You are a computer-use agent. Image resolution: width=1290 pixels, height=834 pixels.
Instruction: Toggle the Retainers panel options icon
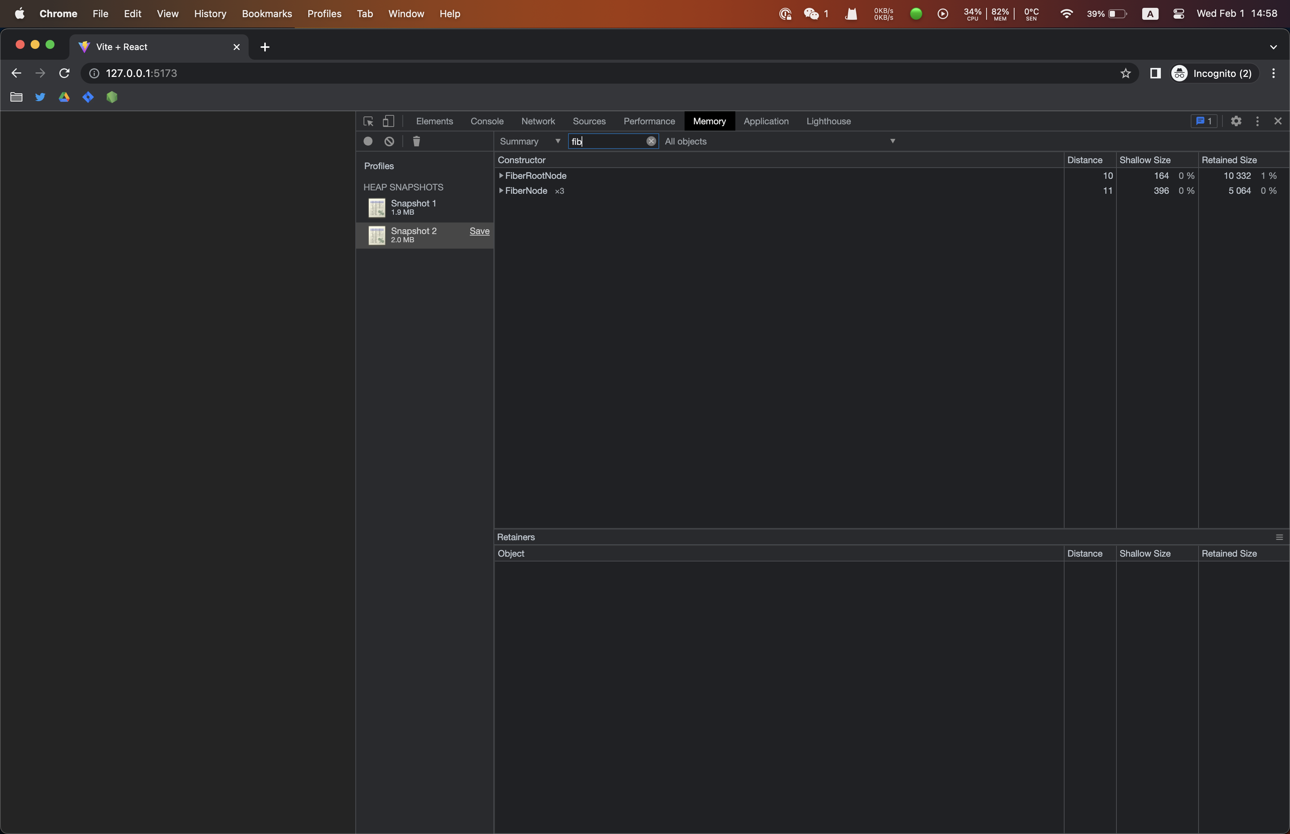click(1279, 537)
